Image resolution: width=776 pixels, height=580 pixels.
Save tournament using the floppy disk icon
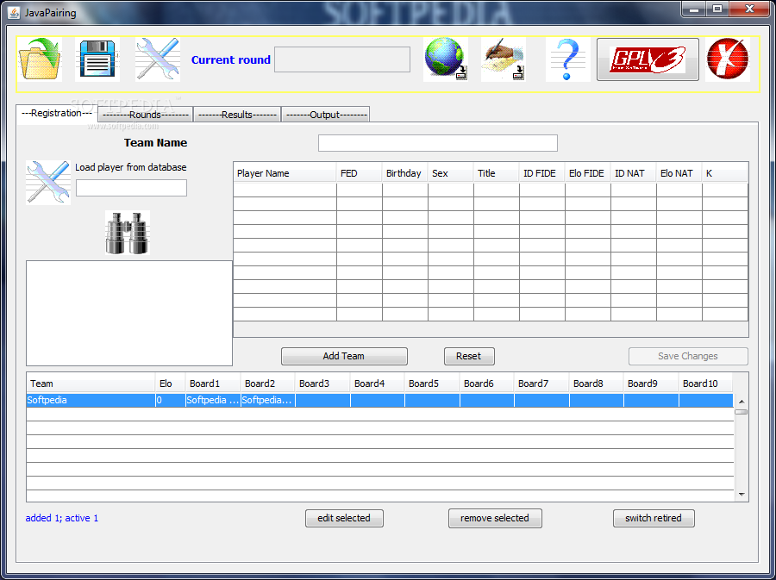97,59
